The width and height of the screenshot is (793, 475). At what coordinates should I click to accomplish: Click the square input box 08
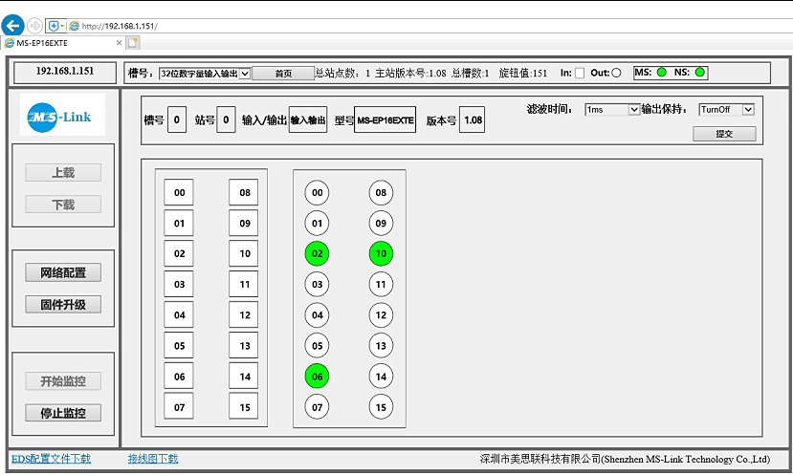[x=243, y=192]
